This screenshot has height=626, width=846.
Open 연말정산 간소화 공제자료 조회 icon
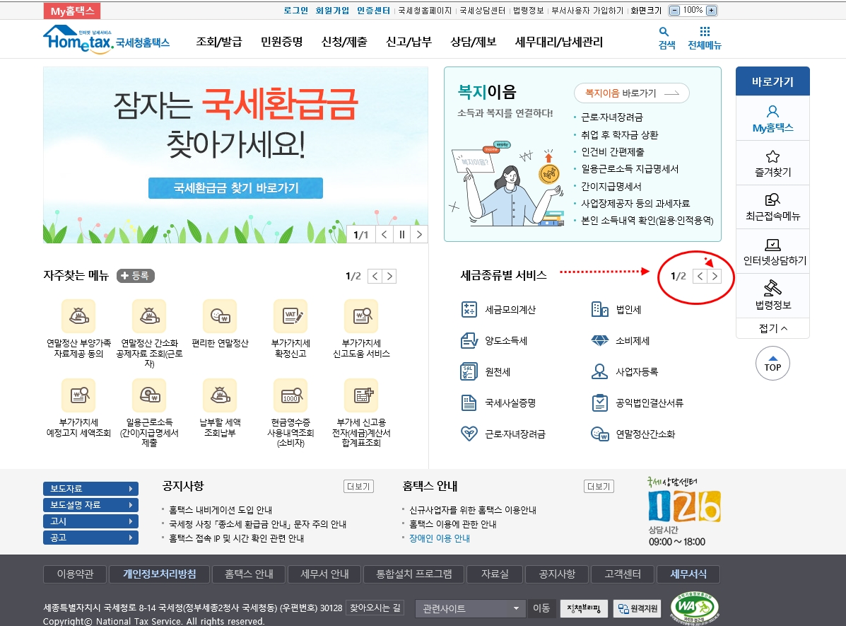(149, 316)
